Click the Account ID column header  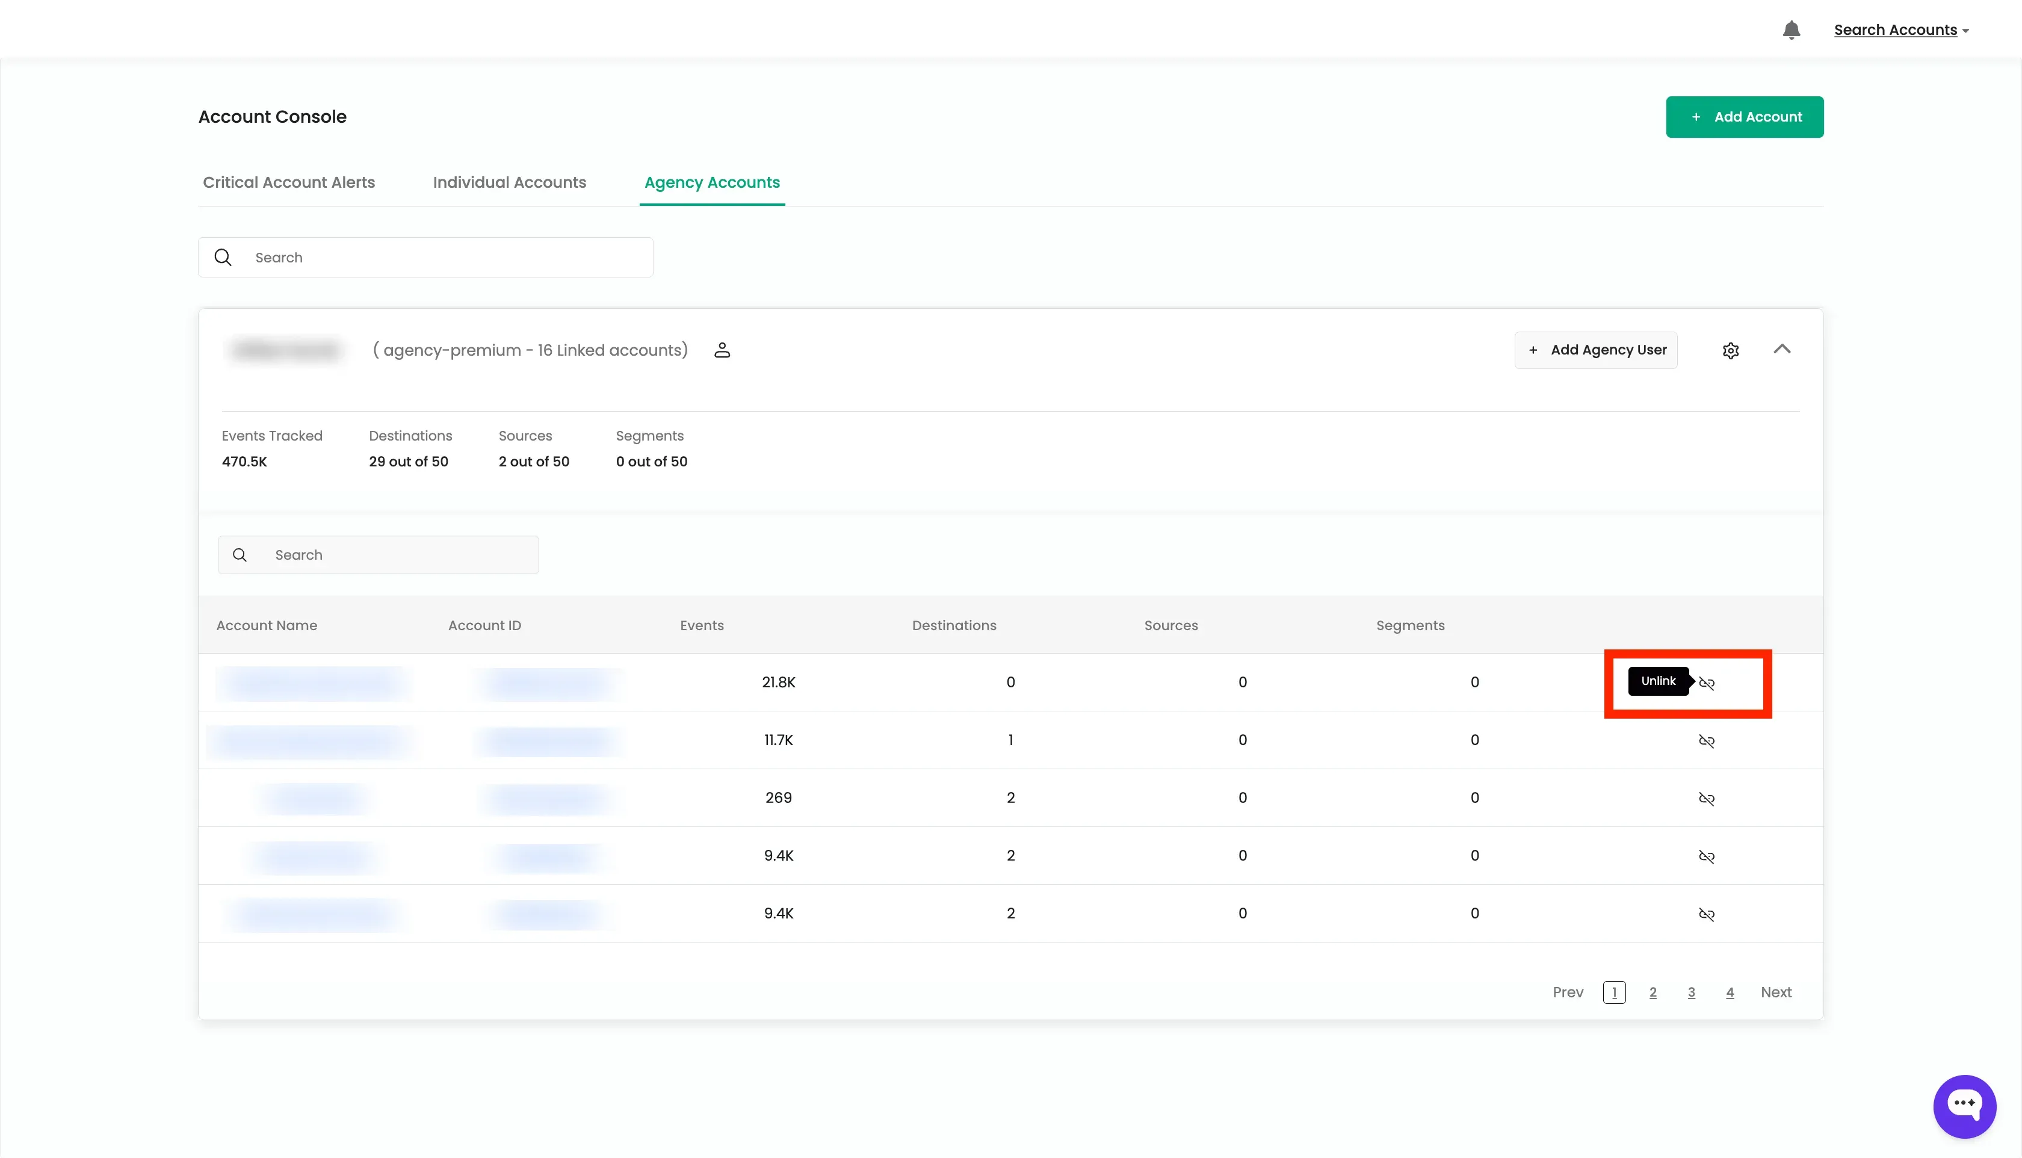click(x=484, y=625)
